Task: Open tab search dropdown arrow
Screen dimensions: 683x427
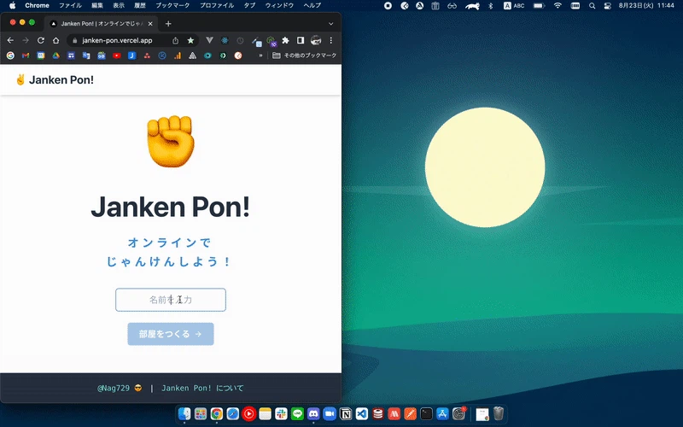Action: coord(330,24)
